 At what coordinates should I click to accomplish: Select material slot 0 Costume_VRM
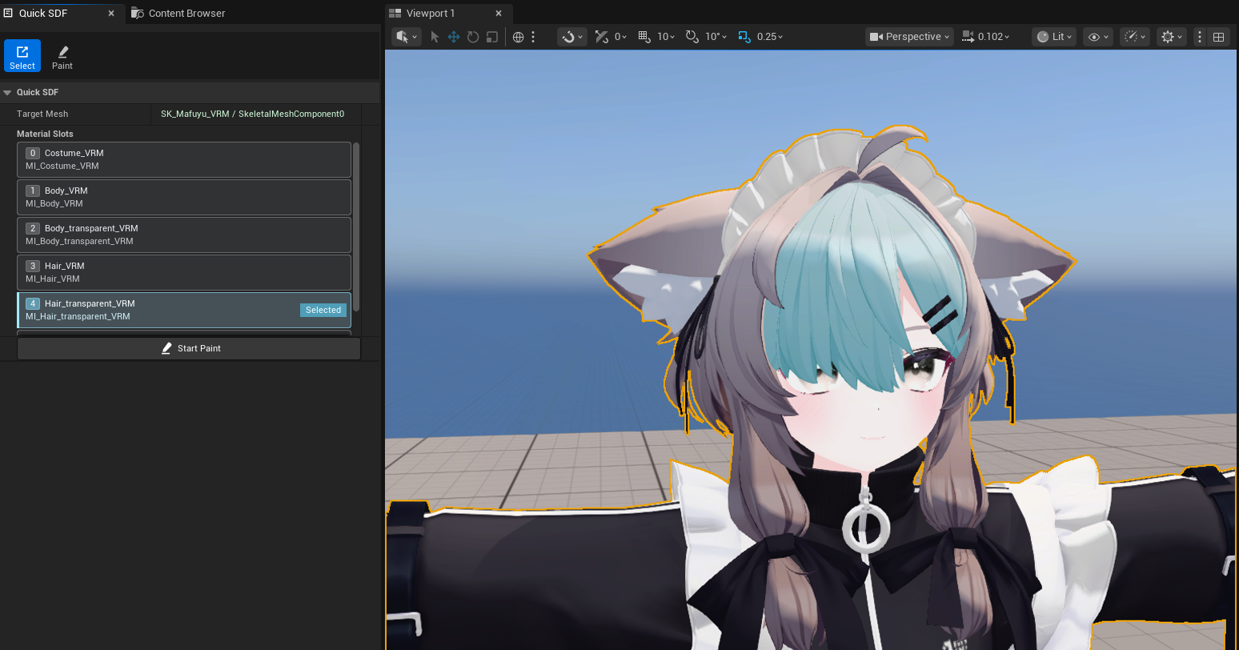(184, 159)
